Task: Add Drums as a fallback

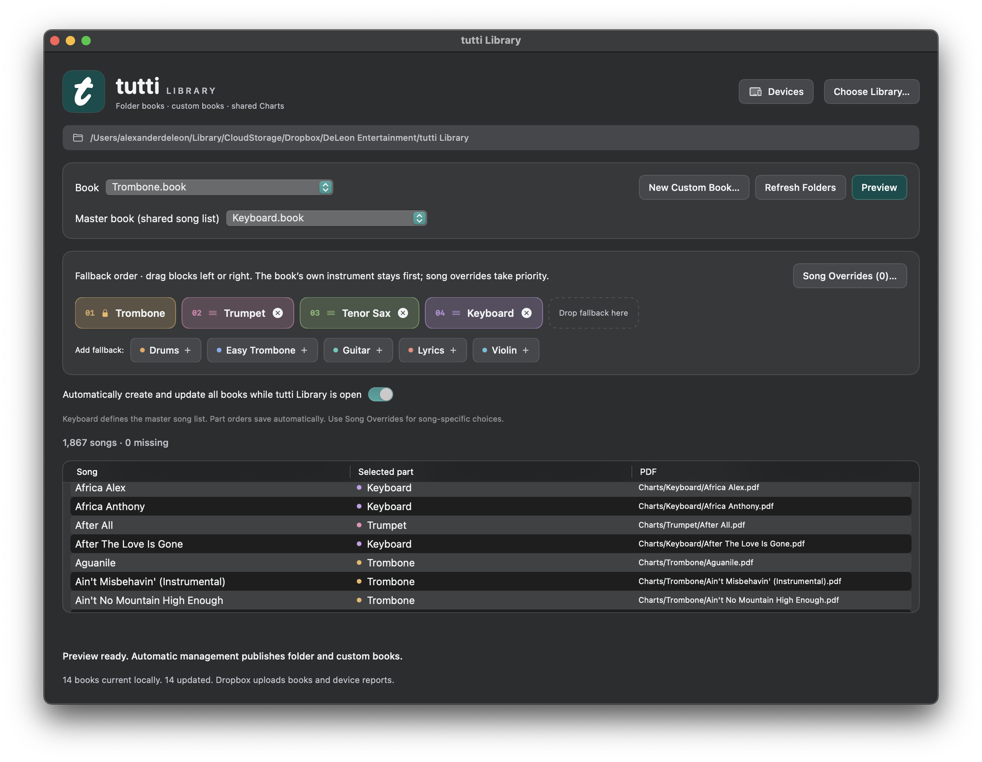Action: point(165,350)
